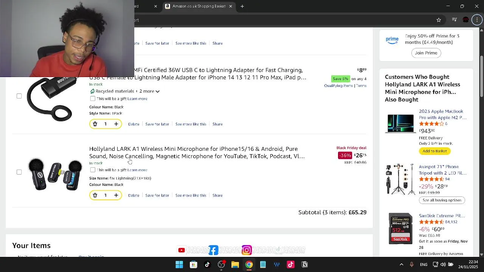Click the USB C adapter product image

tap(51, 99)
